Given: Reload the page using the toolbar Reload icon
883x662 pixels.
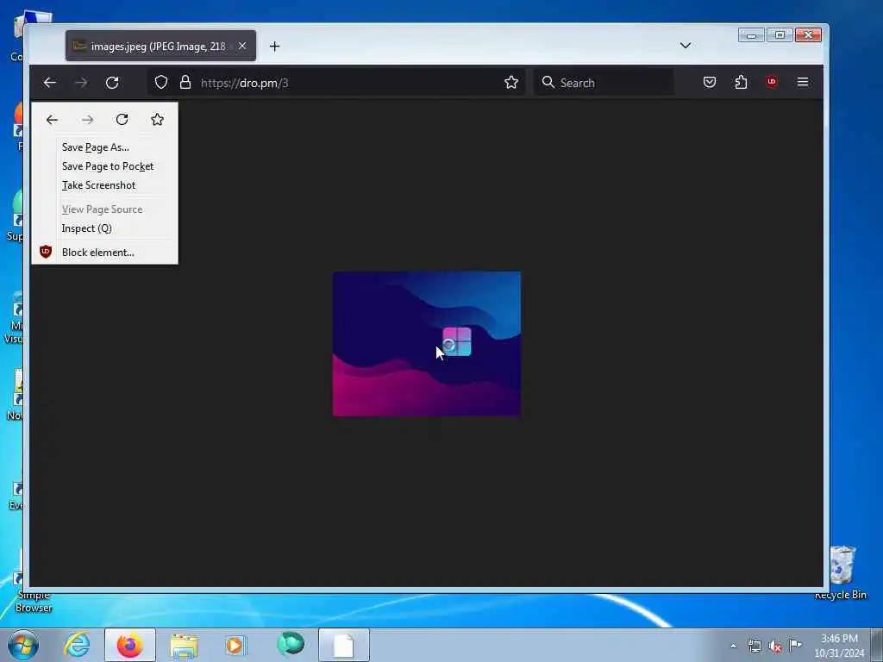Looking at the screenshot, I should (x=112, y=83).
